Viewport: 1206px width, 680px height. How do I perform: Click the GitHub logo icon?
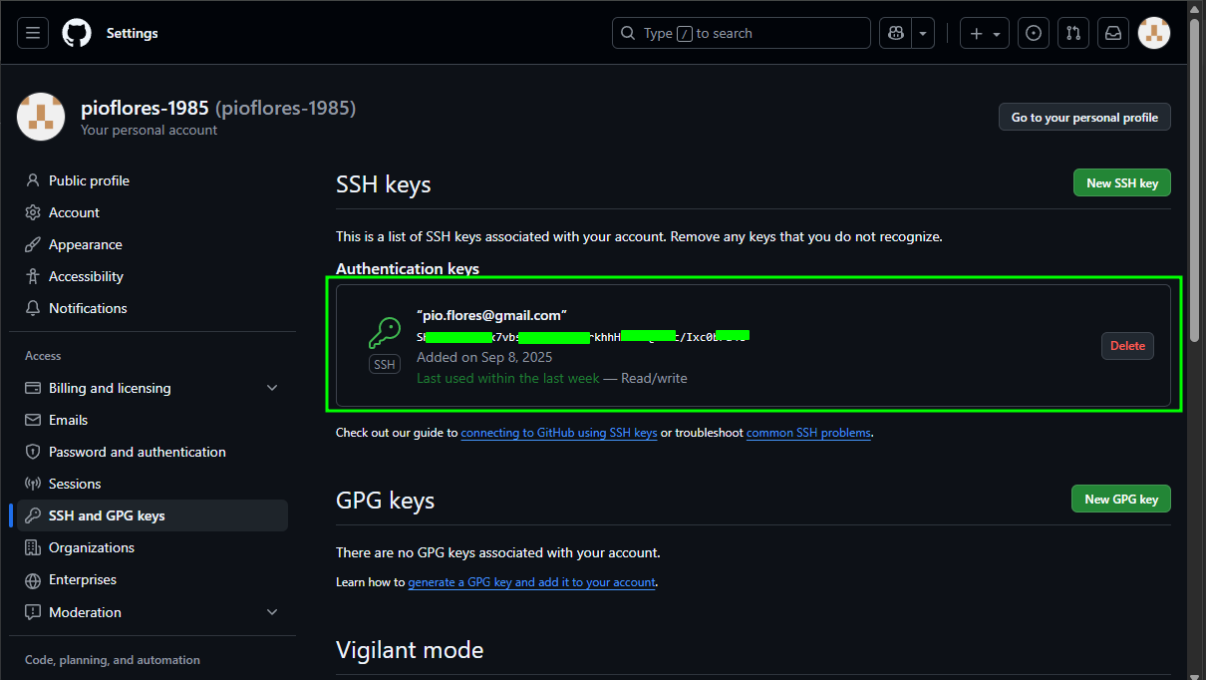77,33
